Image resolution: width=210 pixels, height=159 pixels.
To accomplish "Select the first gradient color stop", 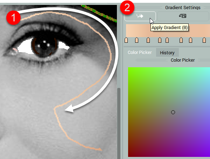I will (126, 40).
